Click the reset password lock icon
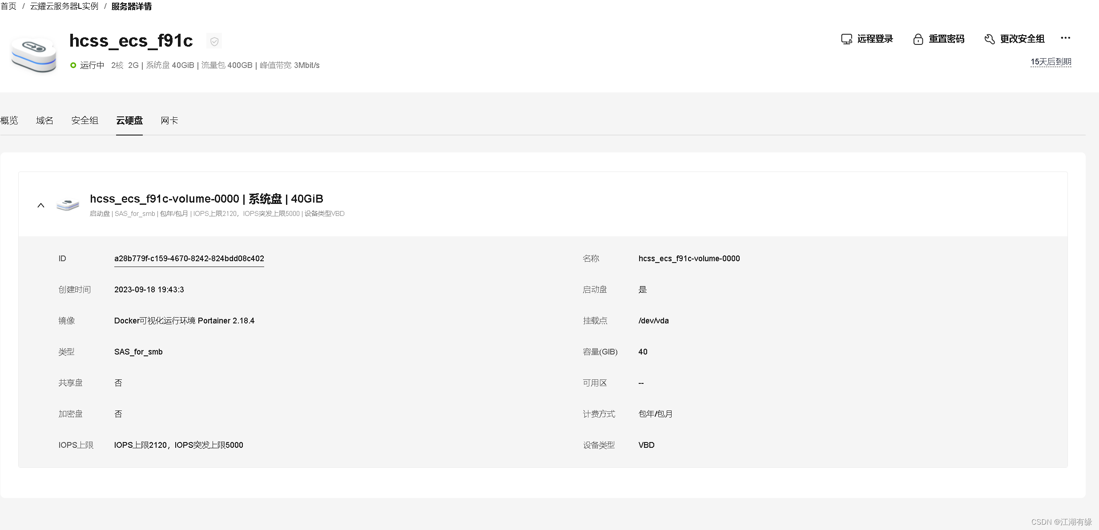The image size is (1099, 530). [x=918, y=39]
